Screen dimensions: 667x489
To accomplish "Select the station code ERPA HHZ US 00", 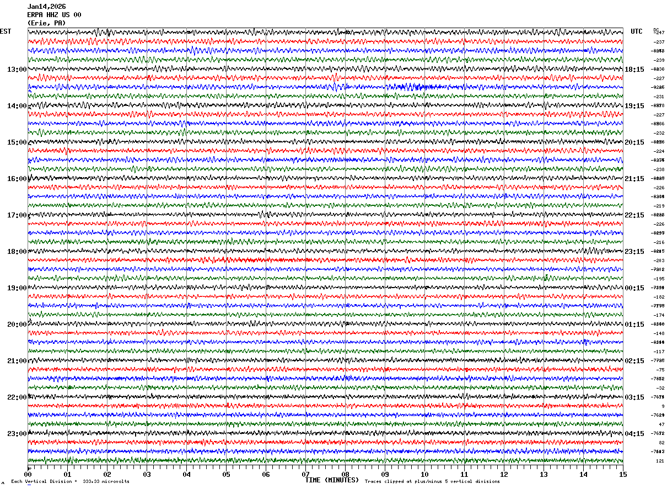I will point(54,15).
